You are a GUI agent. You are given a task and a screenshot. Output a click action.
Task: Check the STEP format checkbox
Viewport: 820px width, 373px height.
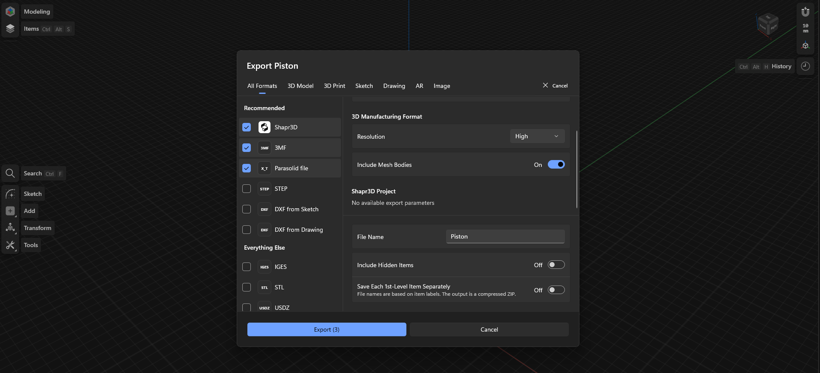tap(247, 189)
